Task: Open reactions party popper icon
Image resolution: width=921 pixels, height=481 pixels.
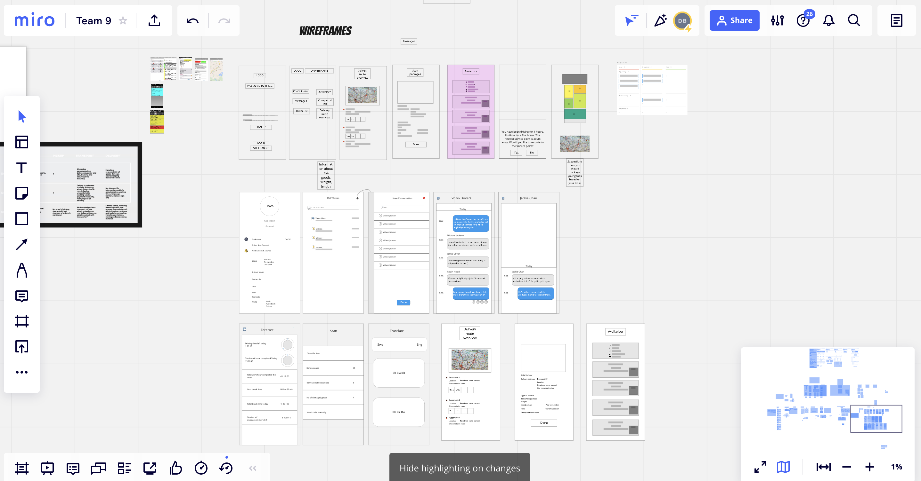Action: point(660,20)
